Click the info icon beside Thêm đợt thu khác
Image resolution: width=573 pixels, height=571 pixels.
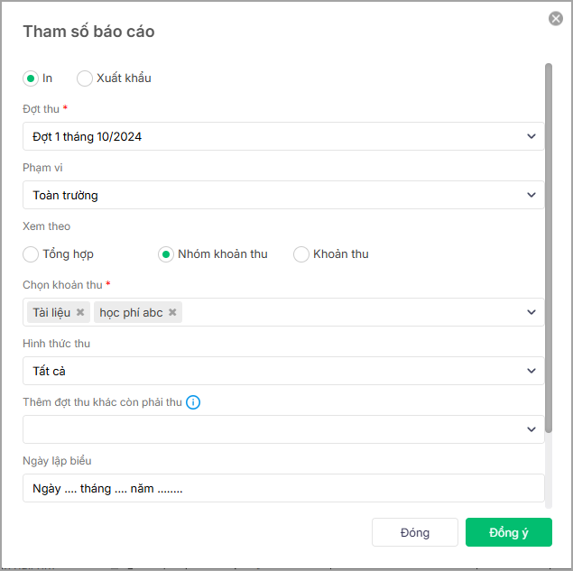(x=193, y=402)
